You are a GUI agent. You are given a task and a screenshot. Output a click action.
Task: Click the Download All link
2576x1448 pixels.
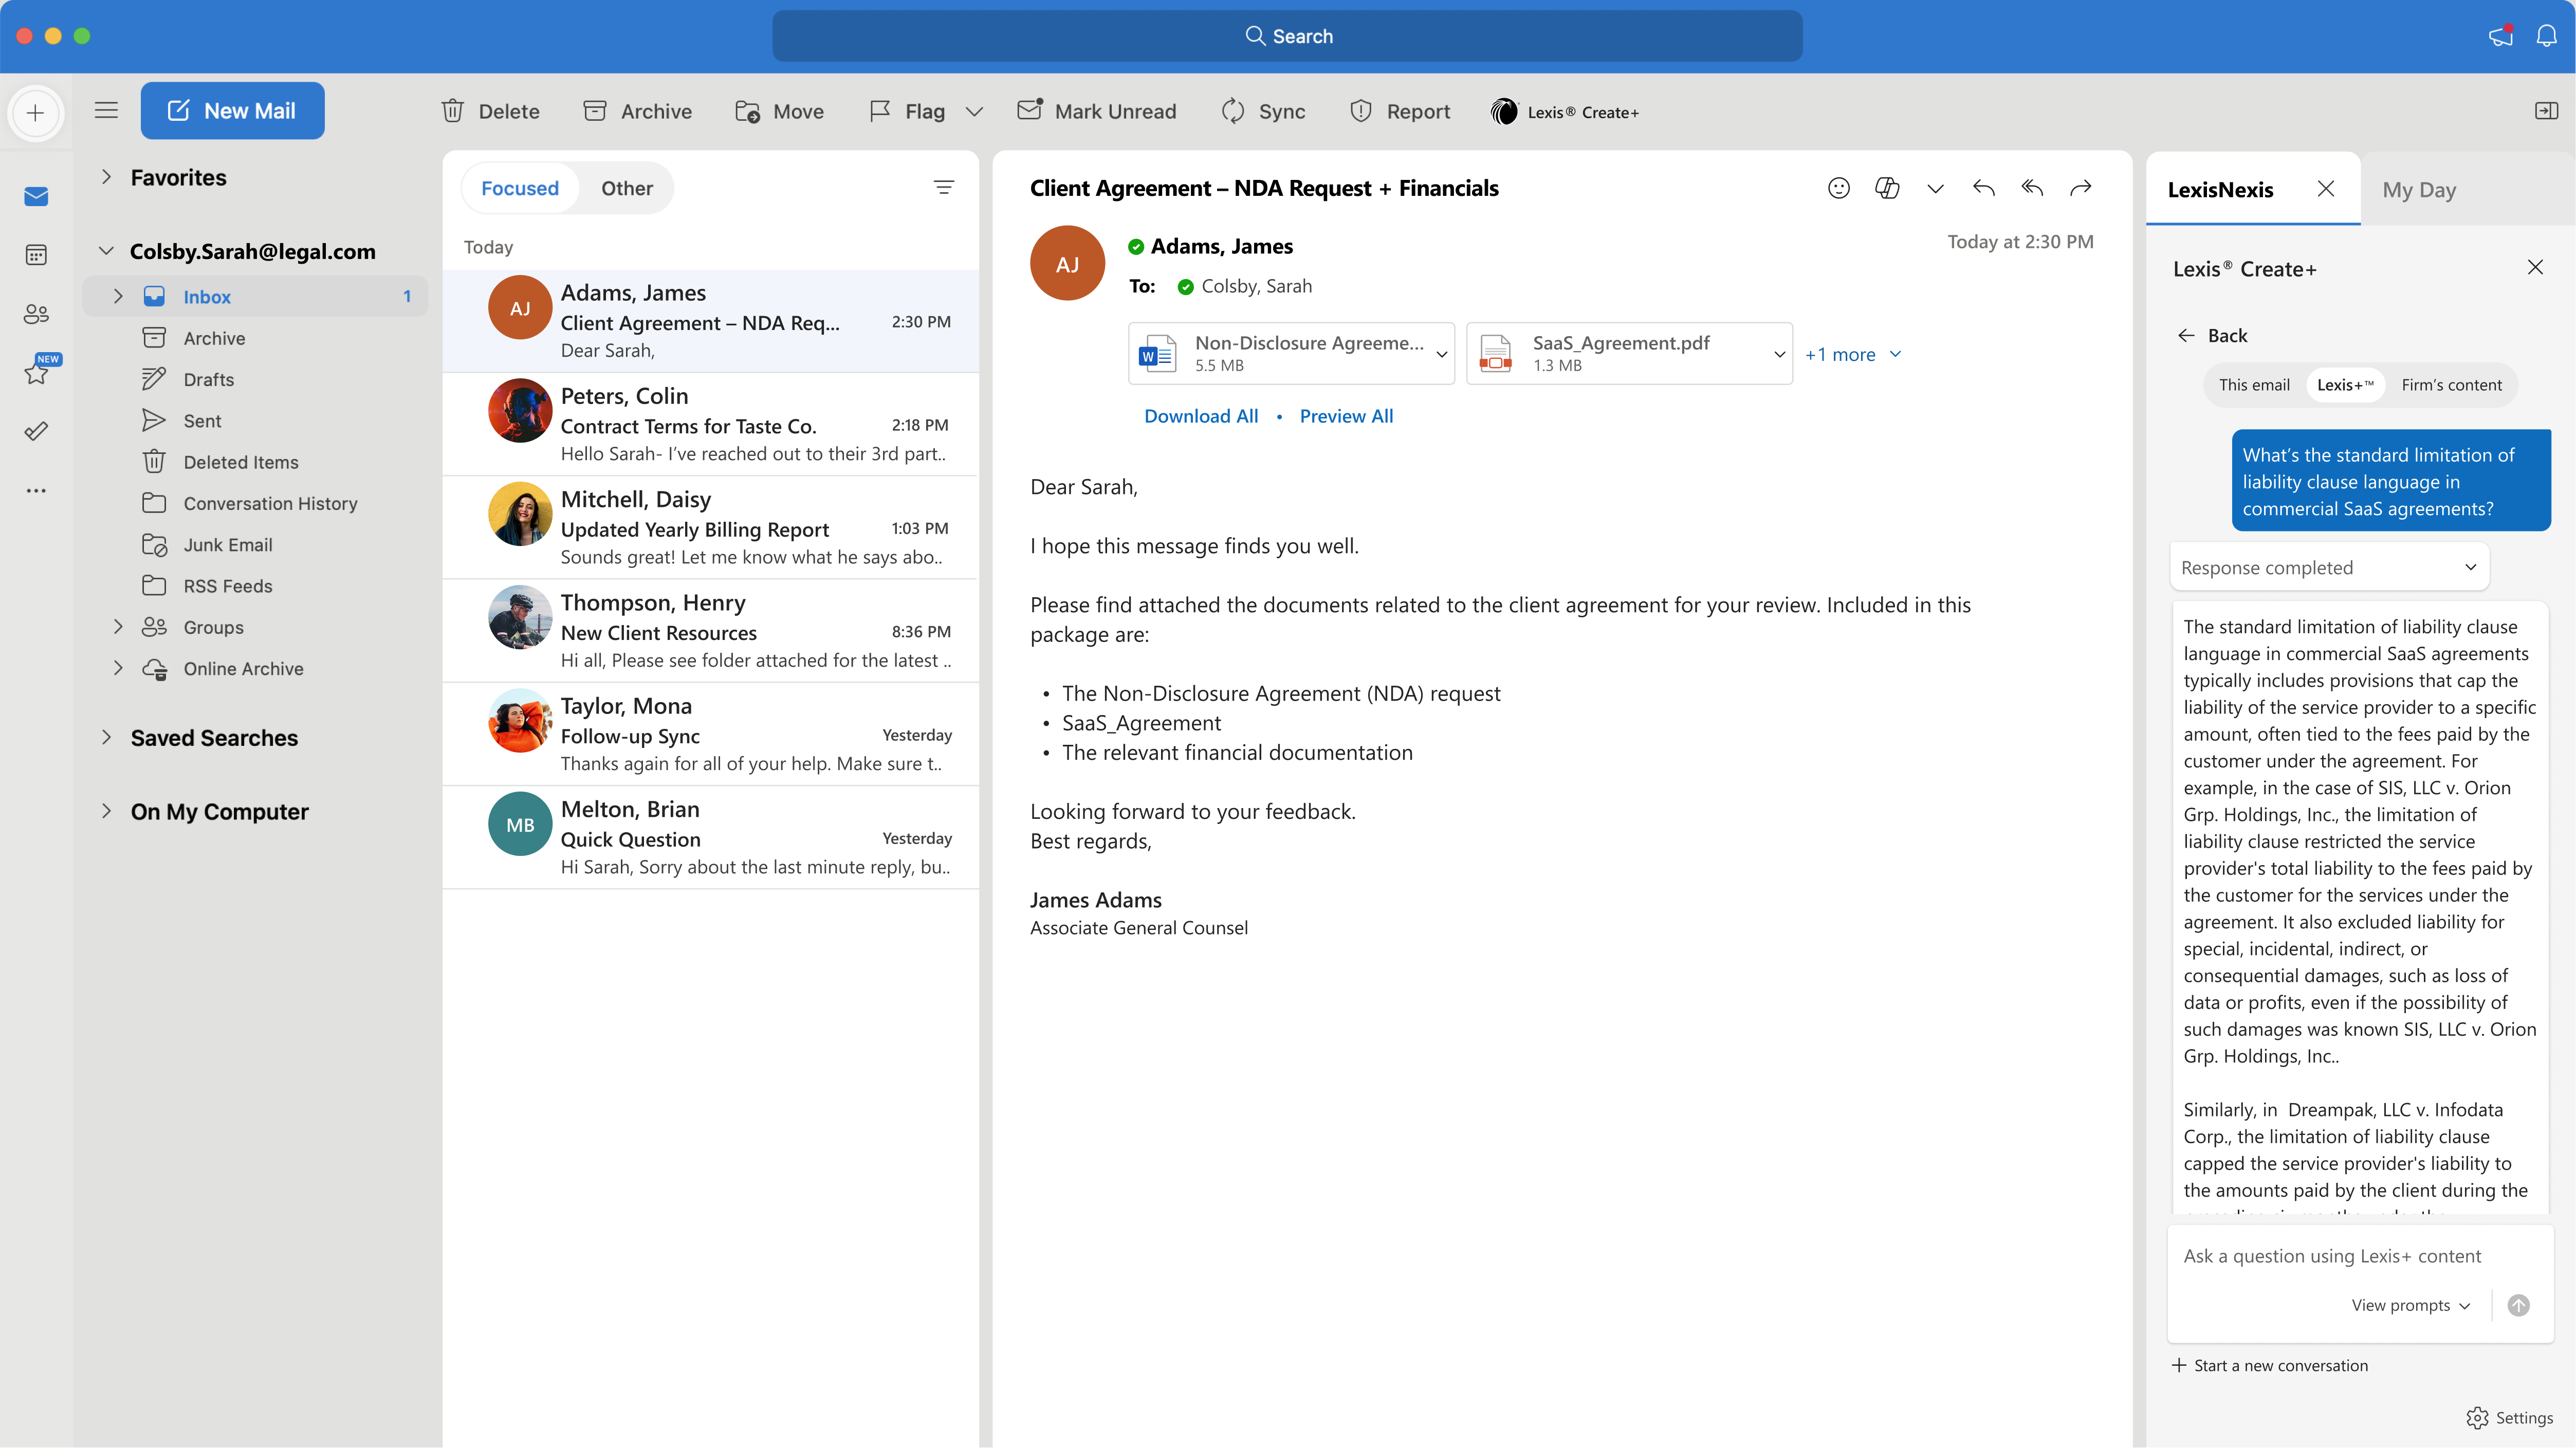point(1201,416)
